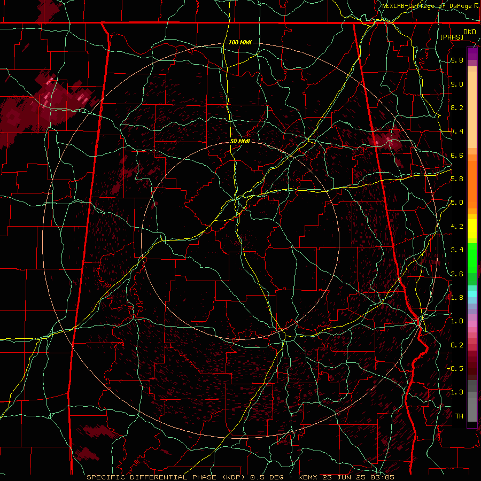Click the -0.5 value on the color scale
481x481 pixels.
(x=455, y=368)
